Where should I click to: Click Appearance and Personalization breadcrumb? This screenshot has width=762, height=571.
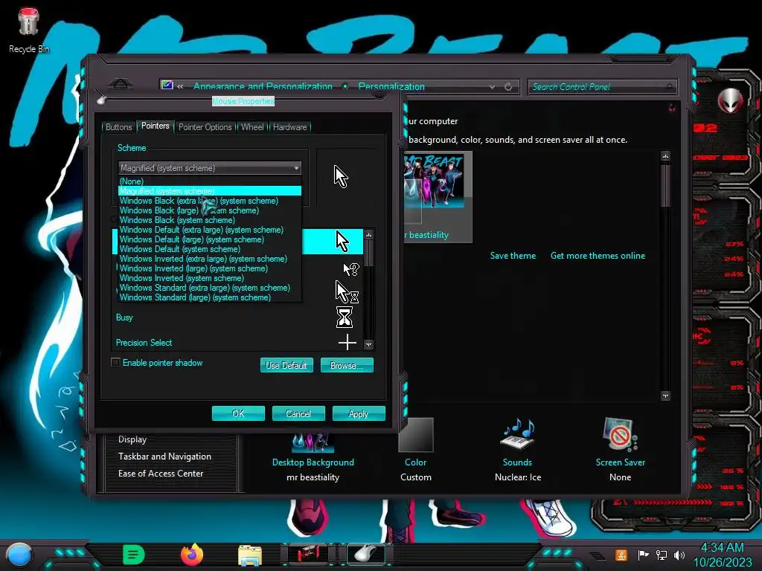263,86
